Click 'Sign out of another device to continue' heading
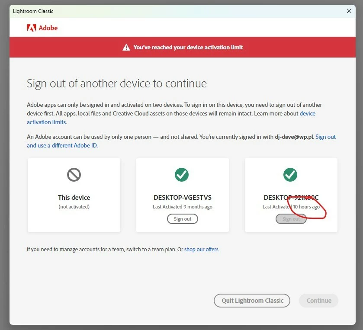The height and width of the screenshot is (330, 363). pyautogui.click(x=117, y=83)
